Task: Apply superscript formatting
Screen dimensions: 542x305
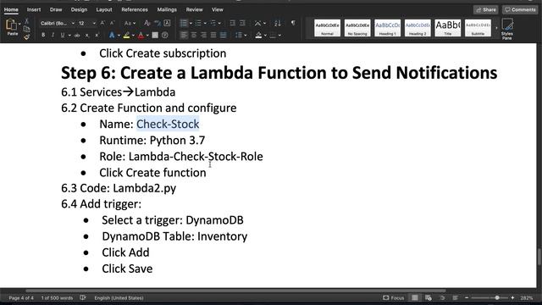Action: click(x=97, y=36)
